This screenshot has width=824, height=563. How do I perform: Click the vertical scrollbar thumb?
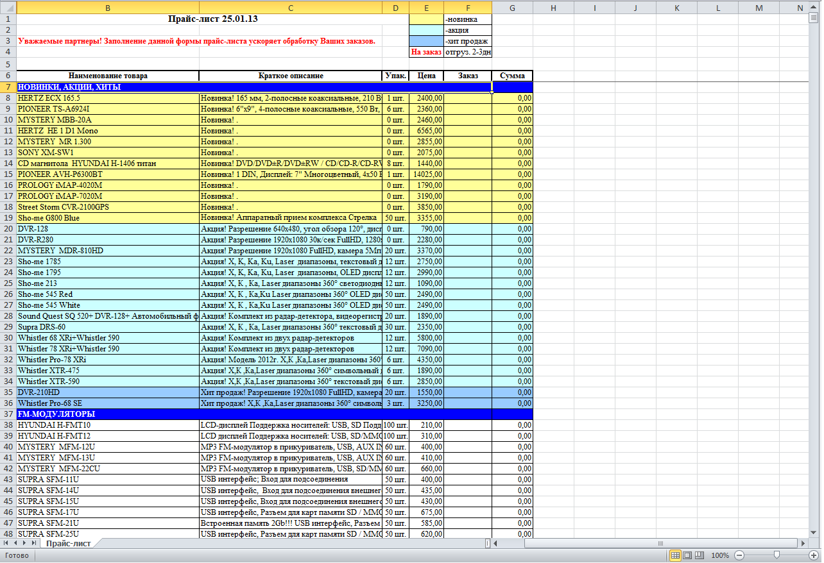click(x=814, y=19)
